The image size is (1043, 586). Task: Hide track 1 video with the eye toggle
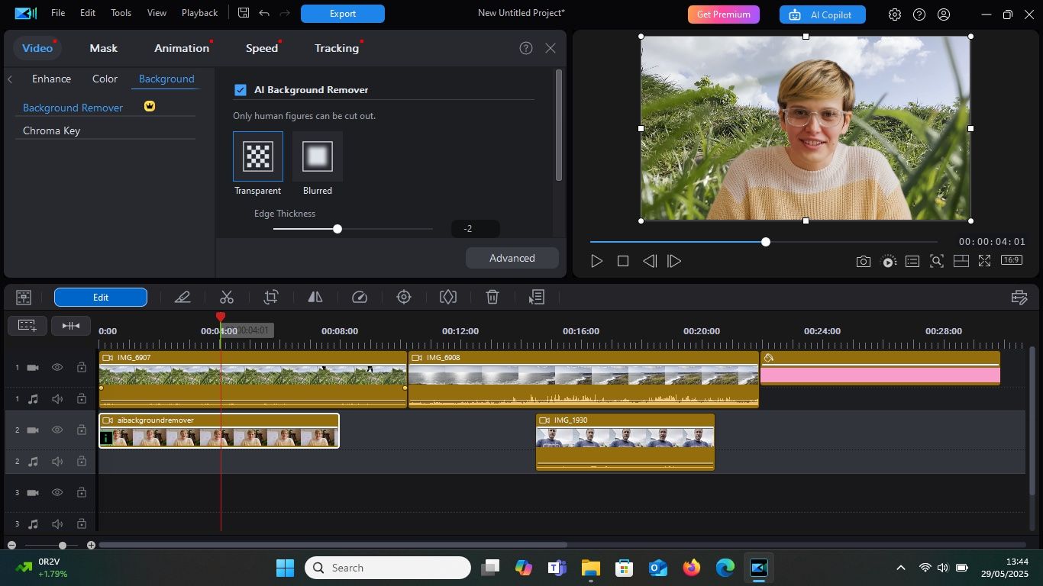pyautogui.click(x=57, y=367)
